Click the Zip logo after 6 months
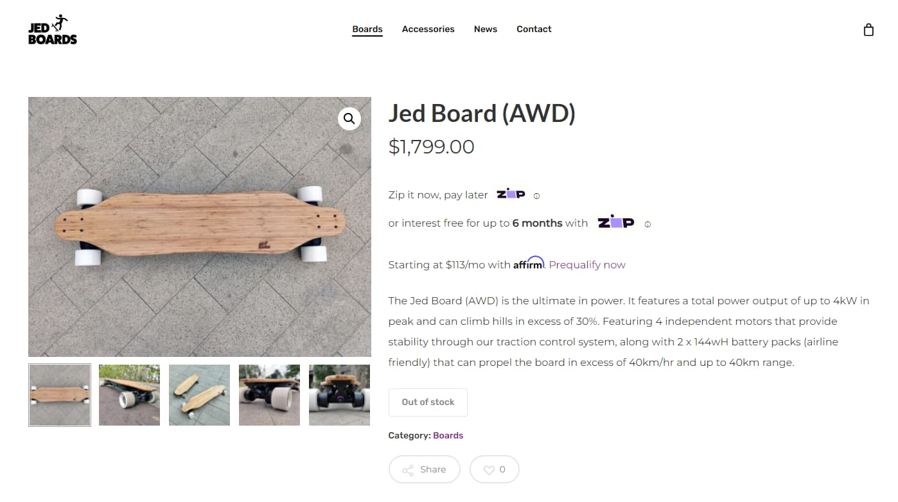Image resolution: width=898 pixels, height=502 pixels. pos(616,222)
